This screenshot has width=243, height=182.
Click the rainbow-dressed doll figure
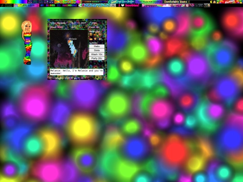[27, 43]
